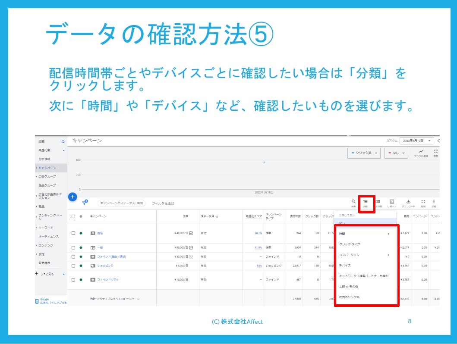Click the グラフの種類 chart type icon

coord(421,151)
